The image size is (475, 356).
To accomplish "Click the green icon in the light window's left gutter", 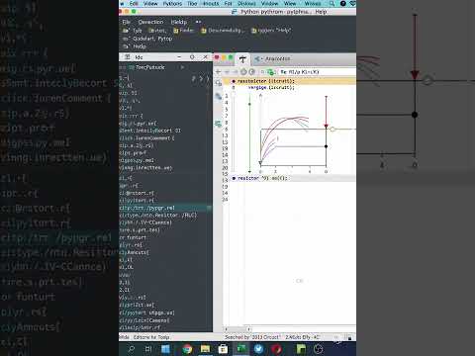I will click(218, 125).
